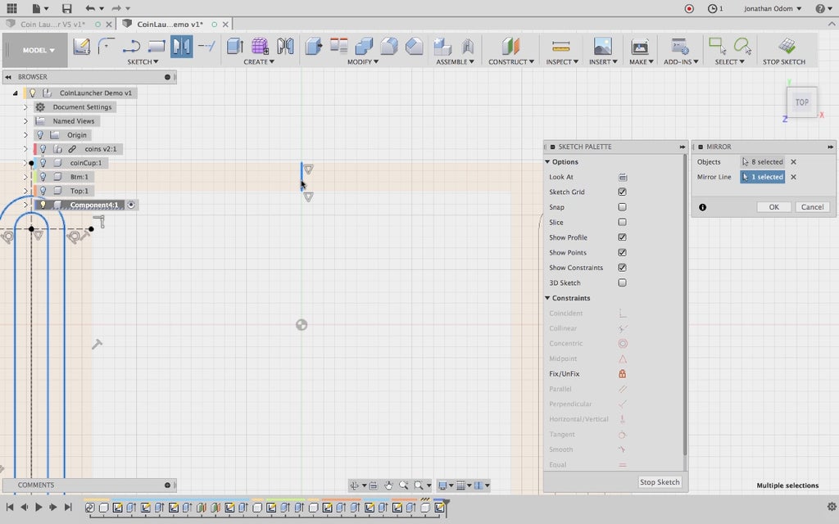Click the Save icon in top bar
This screenshot has height=524, width=839.
pyautogui.click(x=66, y=8)
